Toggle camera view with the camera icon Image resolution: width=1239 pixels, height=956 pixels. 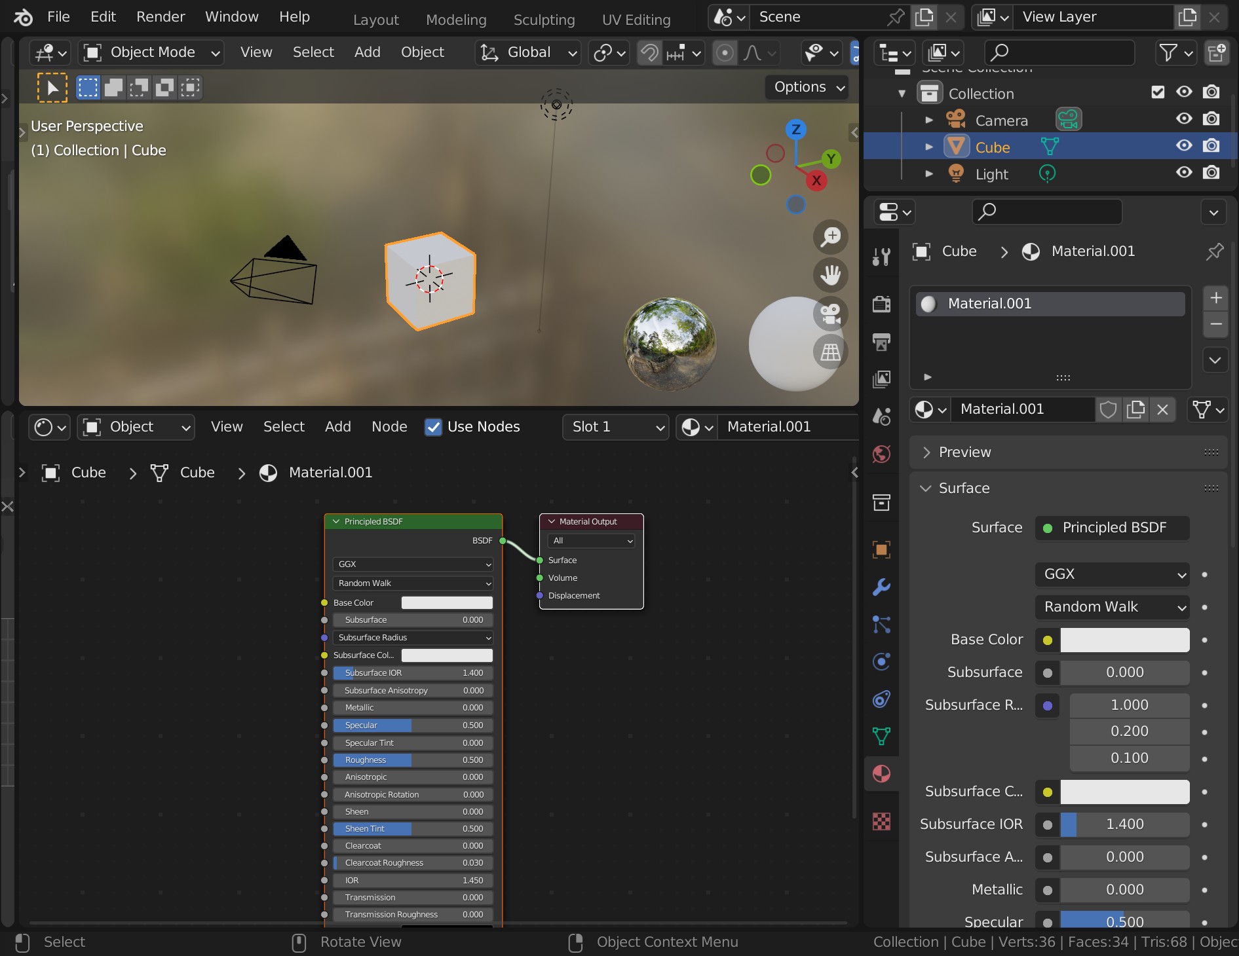coord(830,314)
